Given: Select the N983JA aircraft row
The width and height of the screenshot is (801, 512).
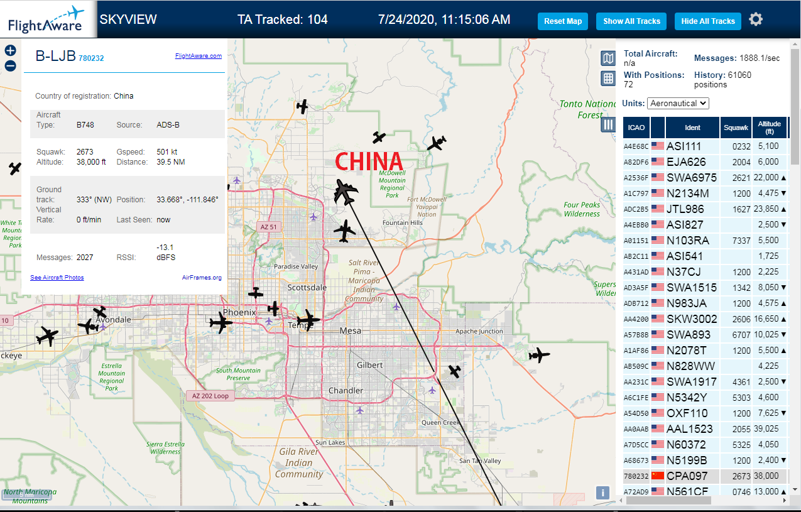Looking at the screenshot, I should 705,303.
